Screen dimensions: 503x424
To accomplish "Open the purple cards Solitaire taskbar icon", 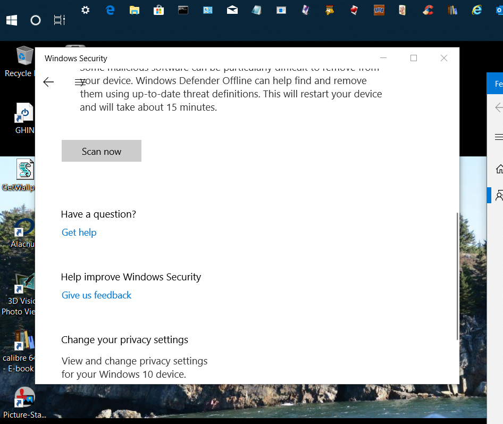I will tap(306, 10).
